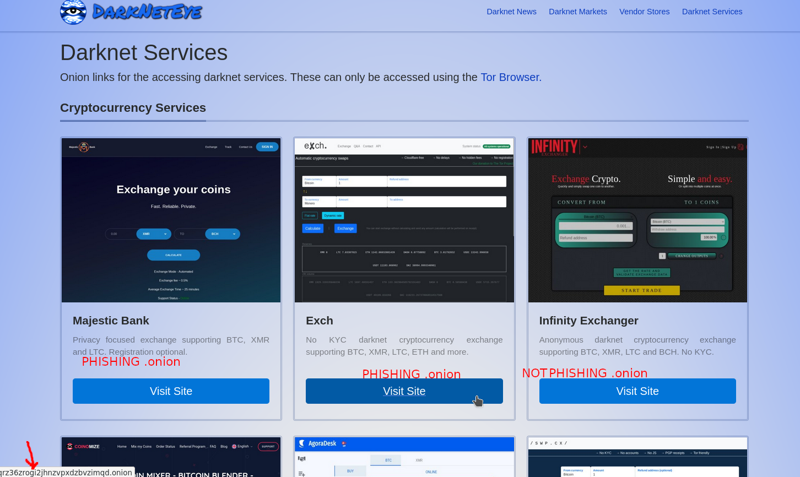
Task: Click Infinity Exchanger description text
Action: coord(637,346)
